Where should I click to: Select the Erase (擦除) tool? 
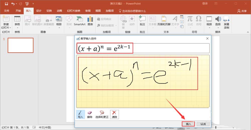[x=90, y=114]
